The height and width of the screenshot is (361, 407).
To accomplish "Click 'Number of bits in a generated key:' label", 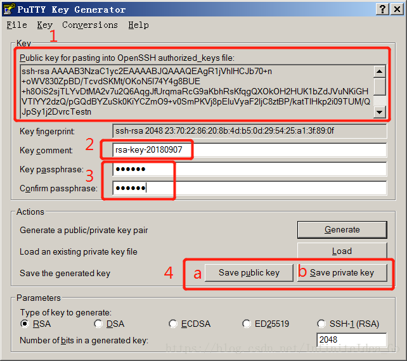I will coord(84,340).
